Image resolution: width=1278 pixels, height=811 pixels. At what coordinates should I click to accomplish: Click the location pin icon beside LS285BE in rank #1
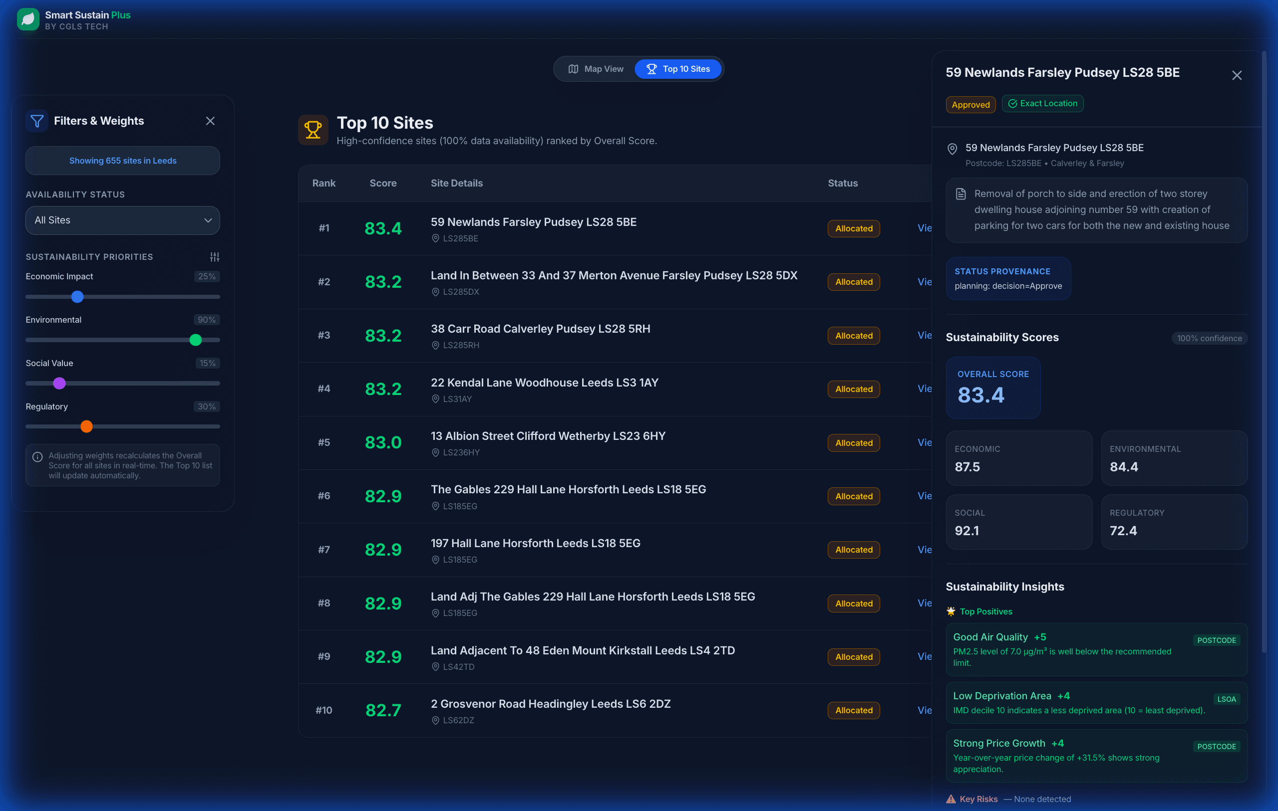pos(436,238)
